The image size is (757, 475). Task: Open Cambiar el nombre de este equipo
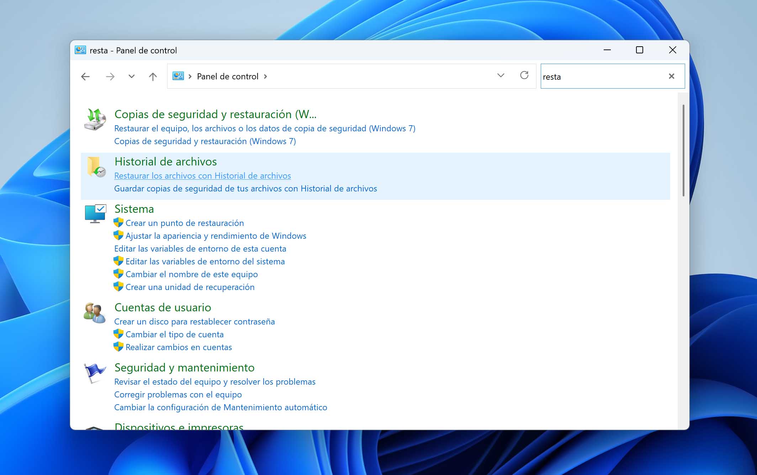tap(192, 274)
